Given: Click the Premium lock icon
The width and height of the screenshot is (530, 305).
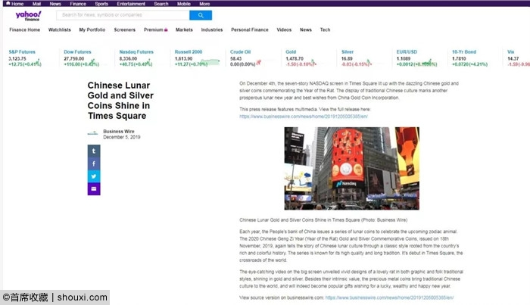Looking at the screenshot, I should coord(166,30).
